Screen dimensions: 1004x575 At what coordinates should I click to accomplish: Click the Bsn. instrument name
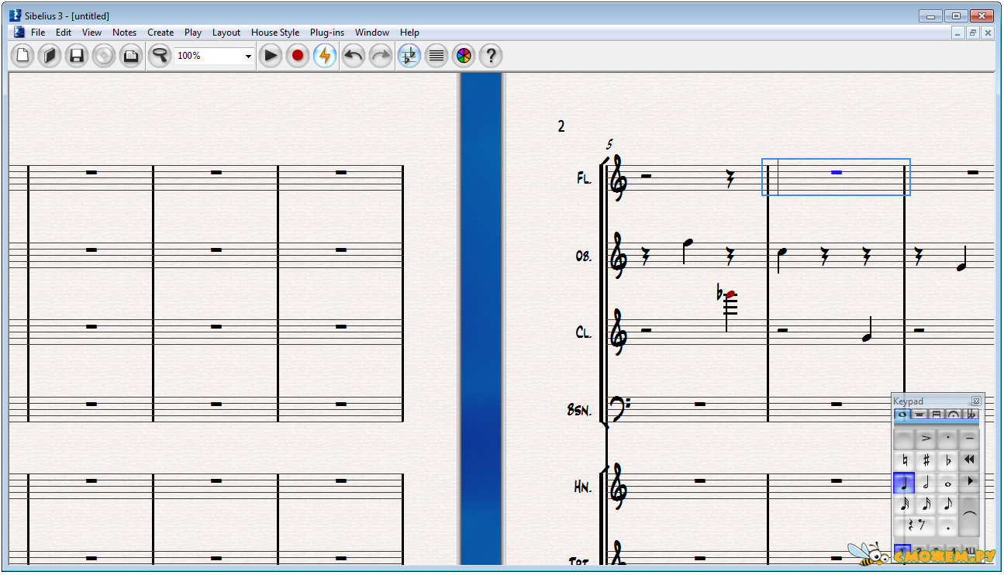click(x=579, y=410)
